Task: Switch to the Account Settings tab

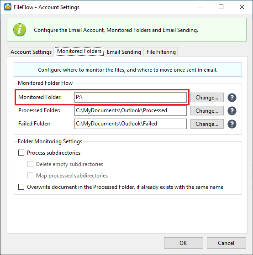Action: [31, 52]
